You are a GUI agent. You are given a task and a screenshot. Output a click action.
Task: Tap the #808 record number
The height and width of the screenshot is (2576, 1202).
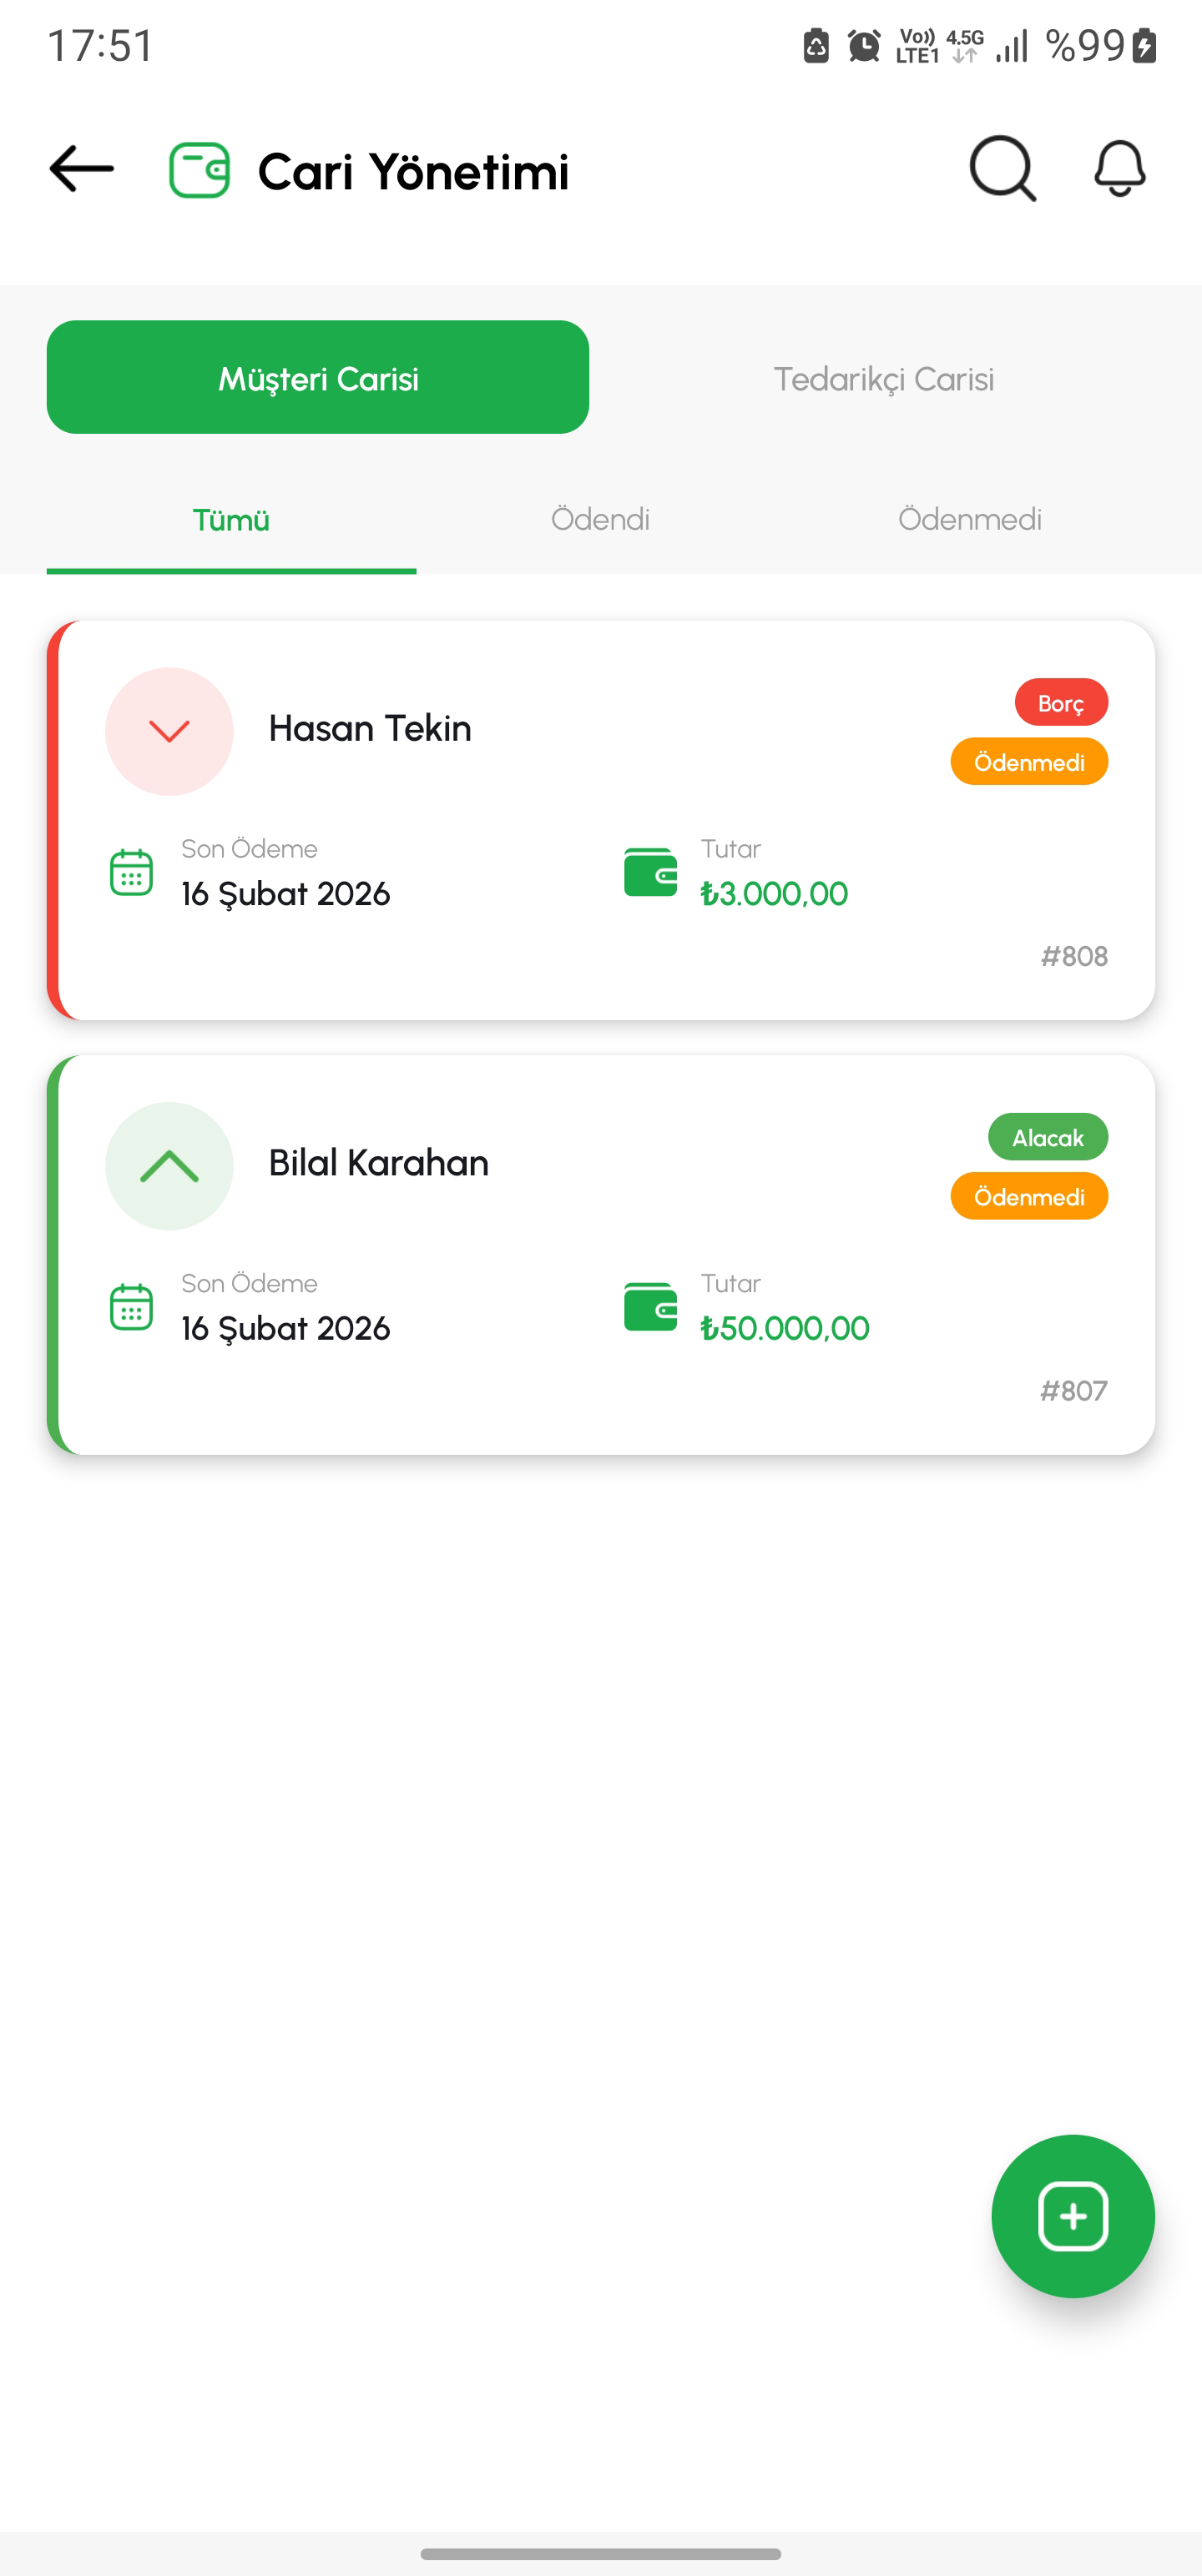1074,957
